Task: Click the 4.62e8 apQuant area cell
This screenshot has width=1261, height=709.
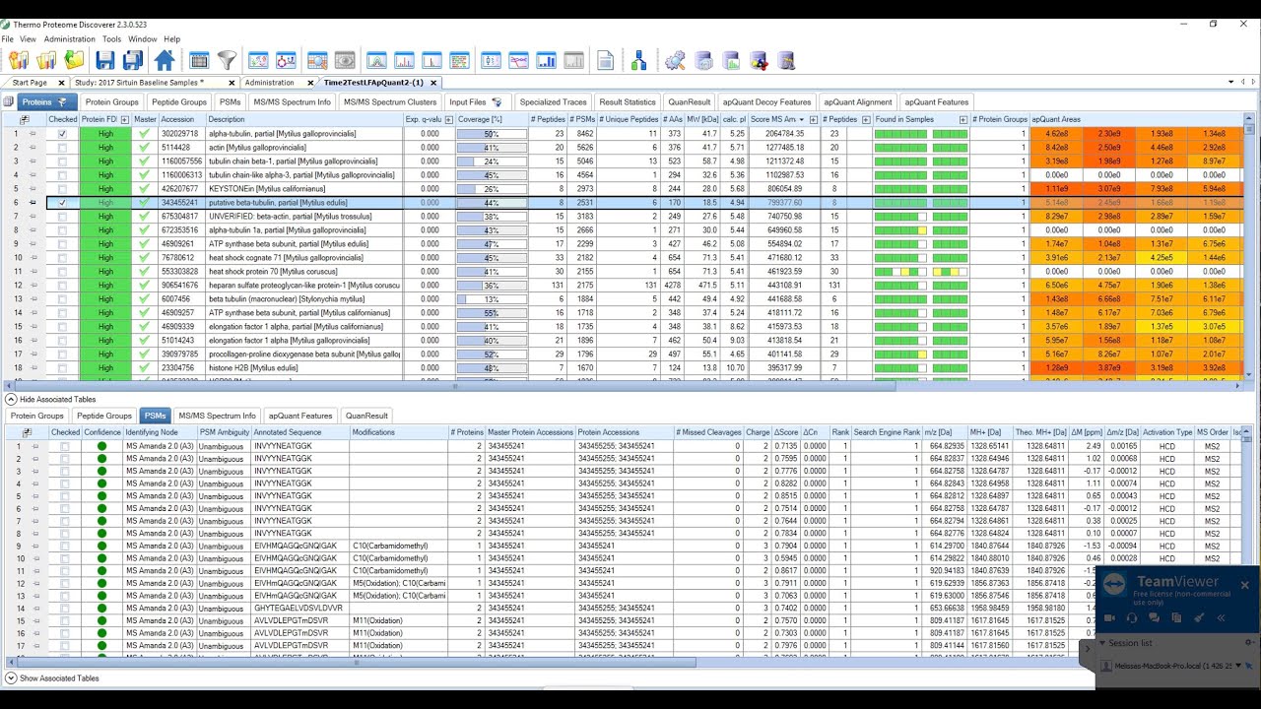Action: point(1056,133)
